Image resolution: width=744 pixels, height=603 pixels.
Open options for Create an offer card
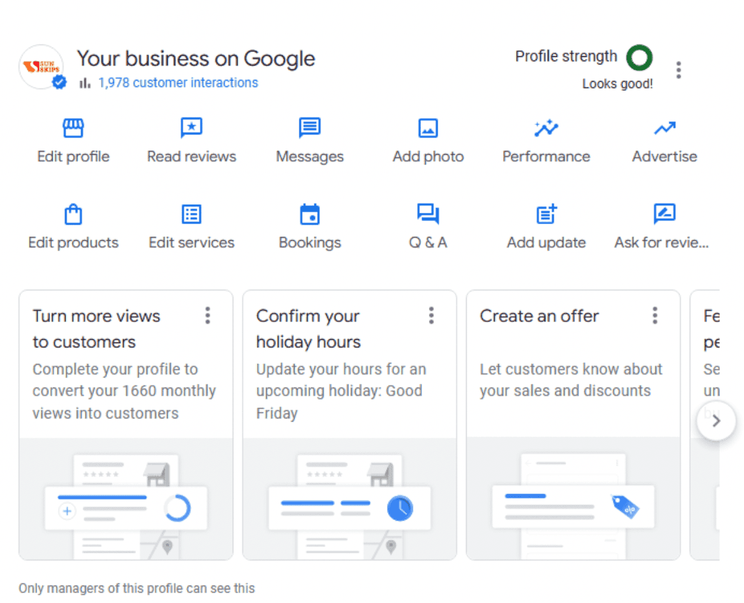coord(655,316)
